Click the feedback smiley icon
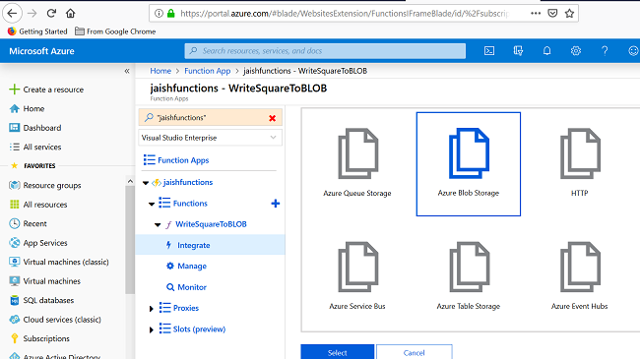This screenshot has height=359, width=640. [633, 51]
